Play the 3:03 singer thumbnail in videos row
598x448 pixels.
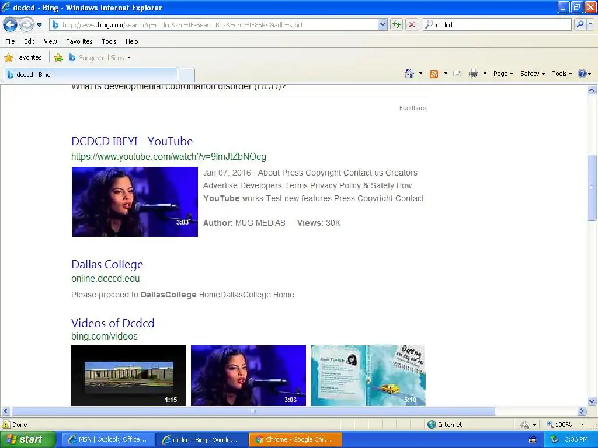click(x=248, y=376)
